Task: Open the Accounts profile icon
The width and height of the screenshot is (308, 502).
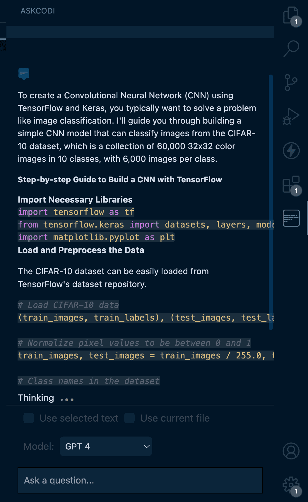Action: (x=291, y=451)
